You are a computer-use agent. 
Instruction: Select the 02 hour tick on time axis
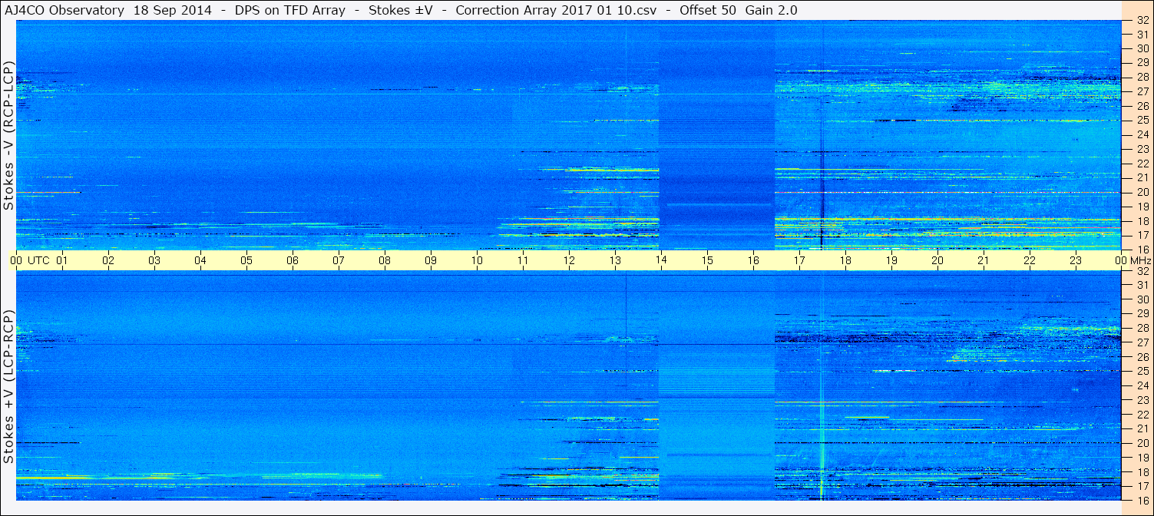[108, 260]
